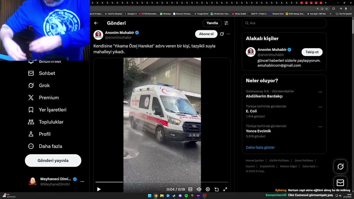Open video playback settings gear
This screenshot has width=354, height=199.
208,189
